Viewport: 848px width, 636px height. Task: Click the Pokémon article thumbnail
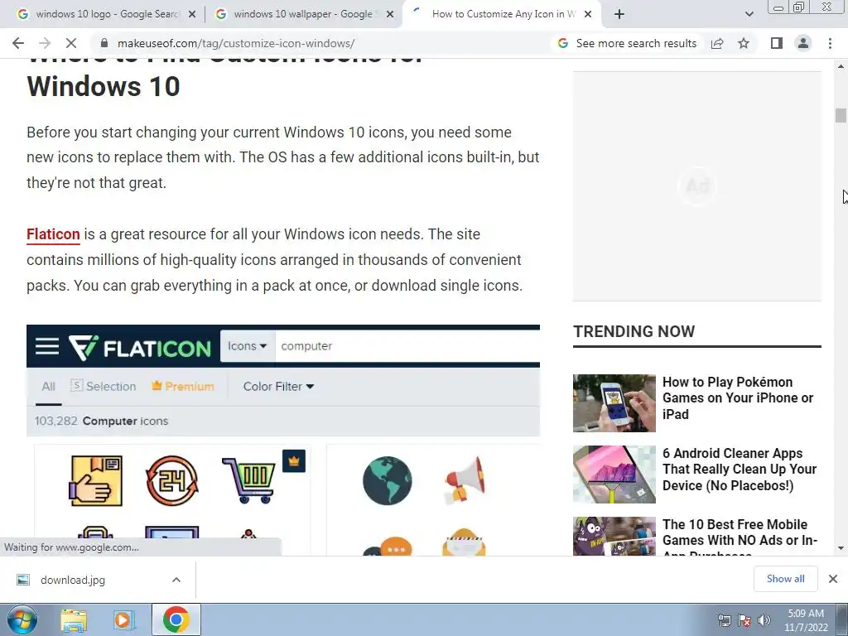(614, 403)
